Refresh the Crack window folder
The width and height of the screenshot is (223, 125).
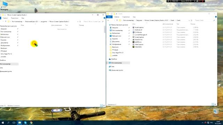[191, 20]
